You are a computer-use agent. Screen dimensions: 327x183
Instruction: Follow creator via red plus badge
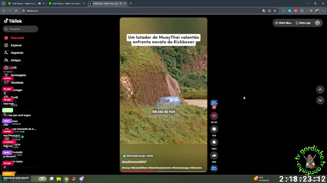coord(214,107)
